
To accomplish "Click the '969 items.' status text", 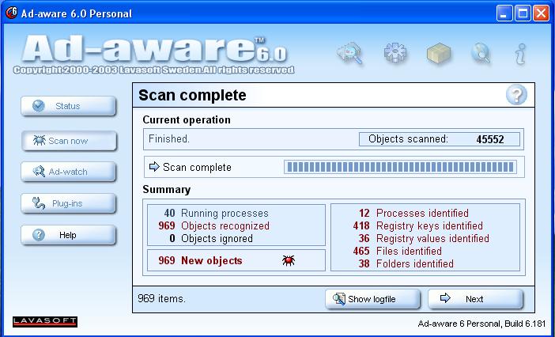I will [x=161, y=298].
